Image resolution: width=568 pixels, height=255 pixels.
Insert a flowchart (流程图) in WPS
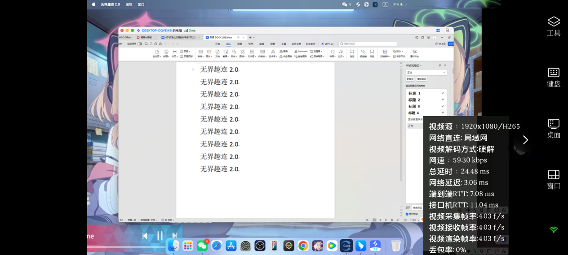[316, 52]
